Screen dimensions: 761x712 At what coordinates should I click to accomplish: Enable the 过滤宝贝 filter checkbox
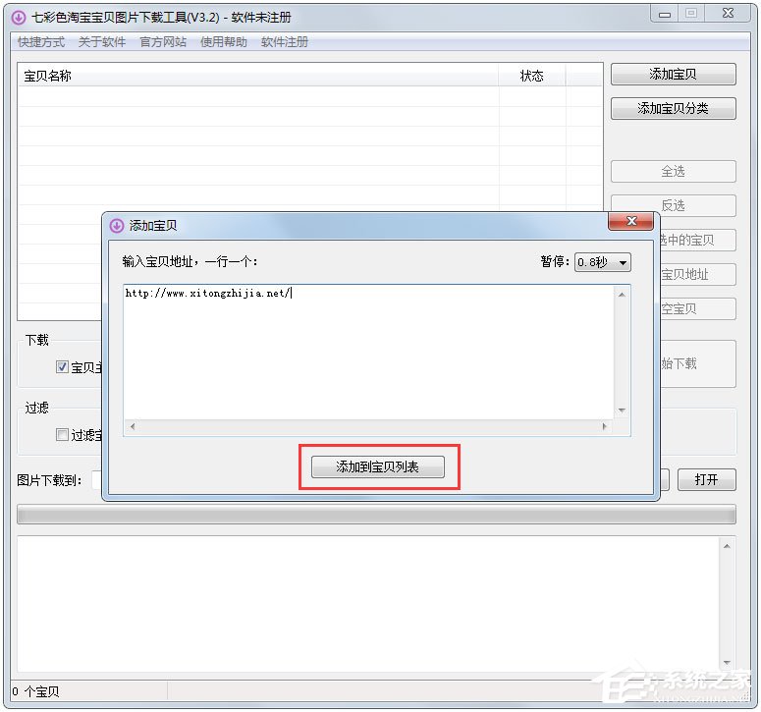62,435
